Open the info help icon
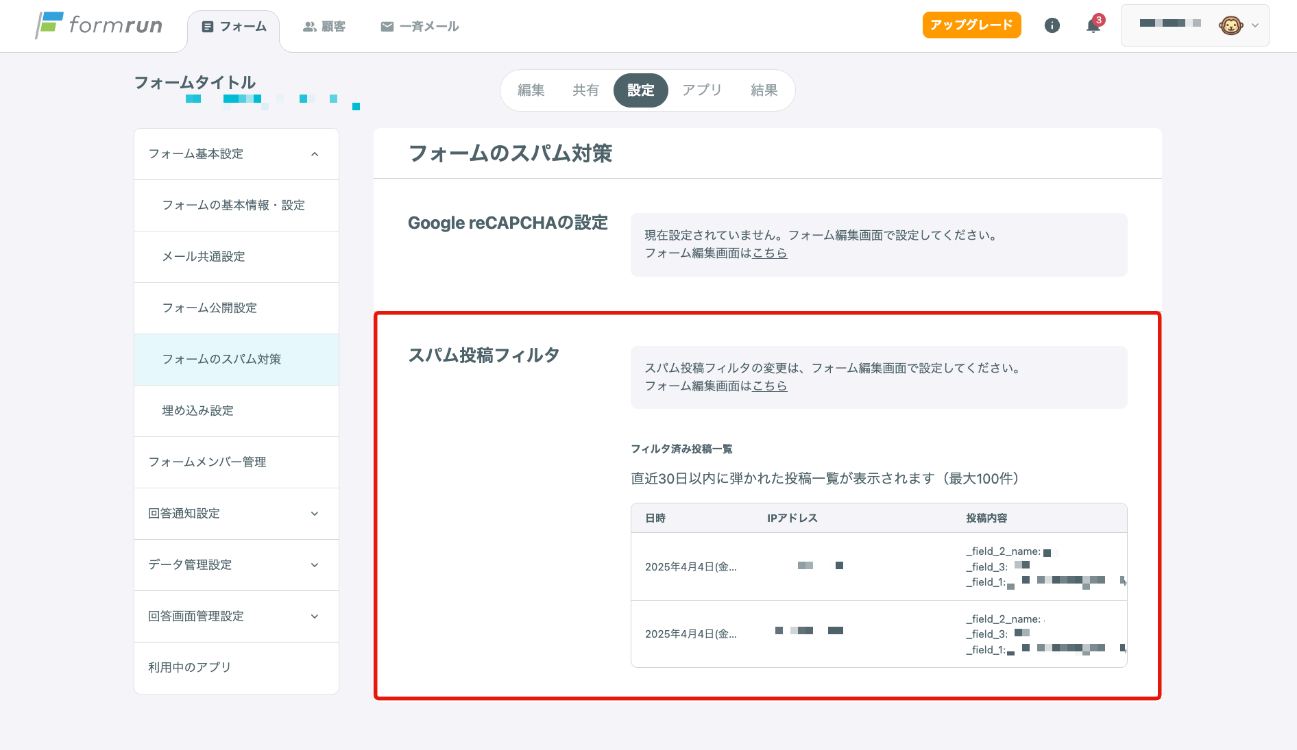This screenshot has height=750, width=1297. [1052, 25]
